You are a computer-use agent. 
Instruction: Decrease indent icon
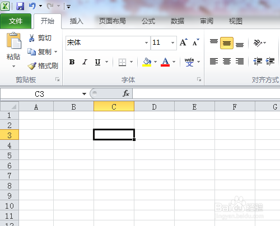[x=258, y=62]
